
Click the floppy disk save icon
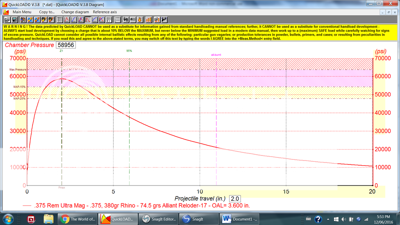pos(14,20)
